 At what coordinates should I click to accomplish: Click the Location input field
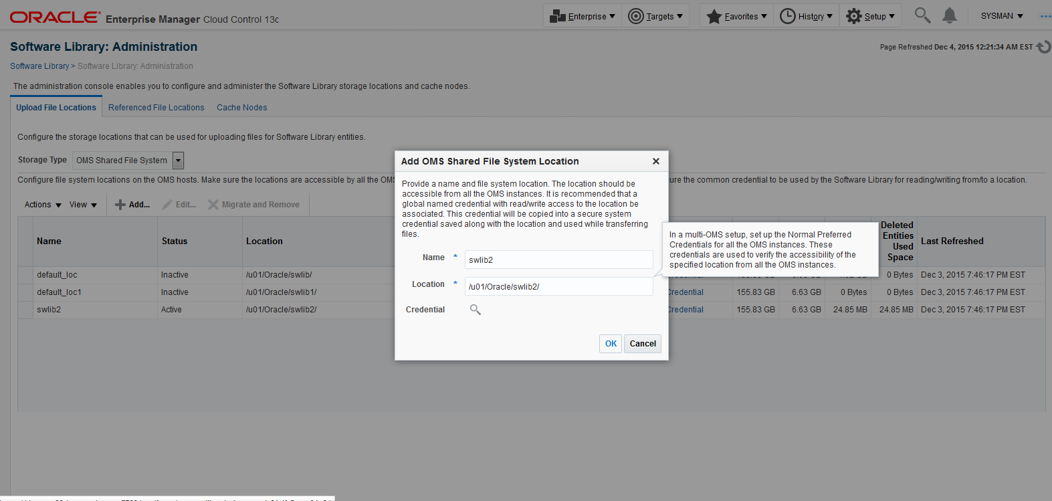point(558,286)
